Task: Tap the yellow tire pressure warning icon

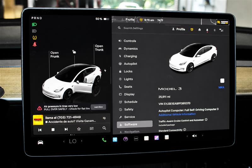Action: [x=35, y=37]
